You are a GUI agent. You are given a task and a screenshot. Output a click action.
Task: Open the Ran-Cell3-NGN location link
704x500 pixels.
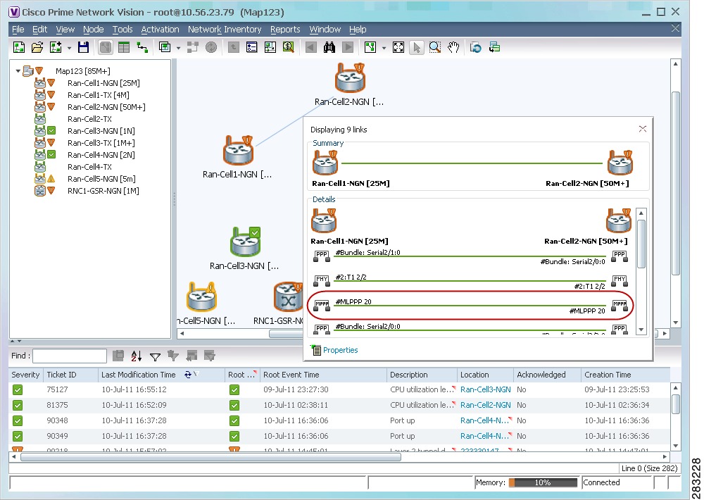click(485, 389)
